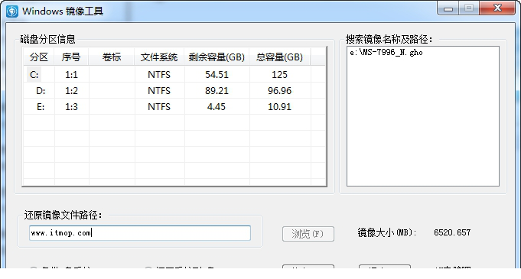
Task: Sort by the 分区 column header
Action: [39, 57]
